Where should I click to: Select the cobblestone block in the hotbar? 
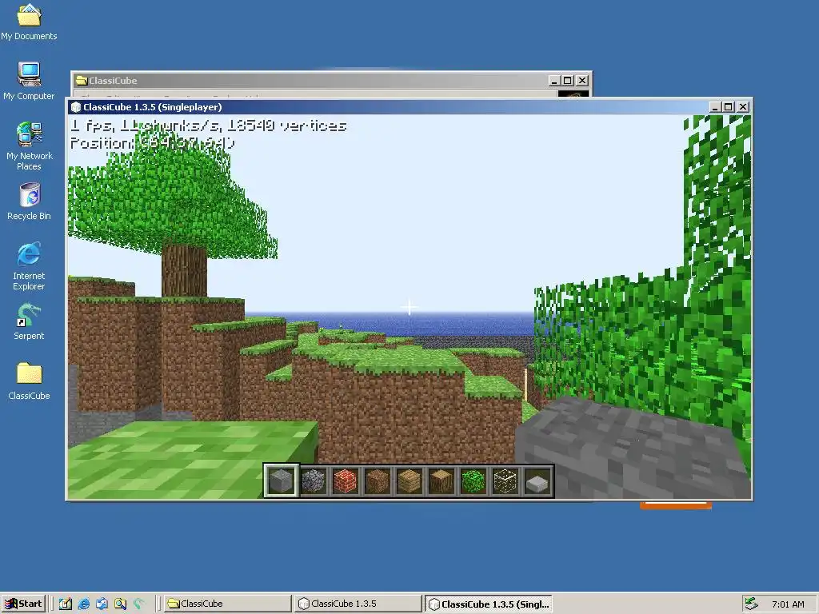point(314,480)
